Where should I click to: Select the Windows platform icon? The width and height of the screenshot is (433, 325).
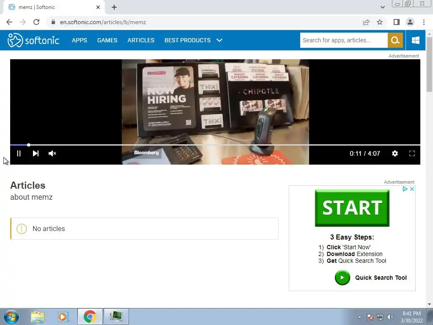pyautogui.click(x=415, y=40)
